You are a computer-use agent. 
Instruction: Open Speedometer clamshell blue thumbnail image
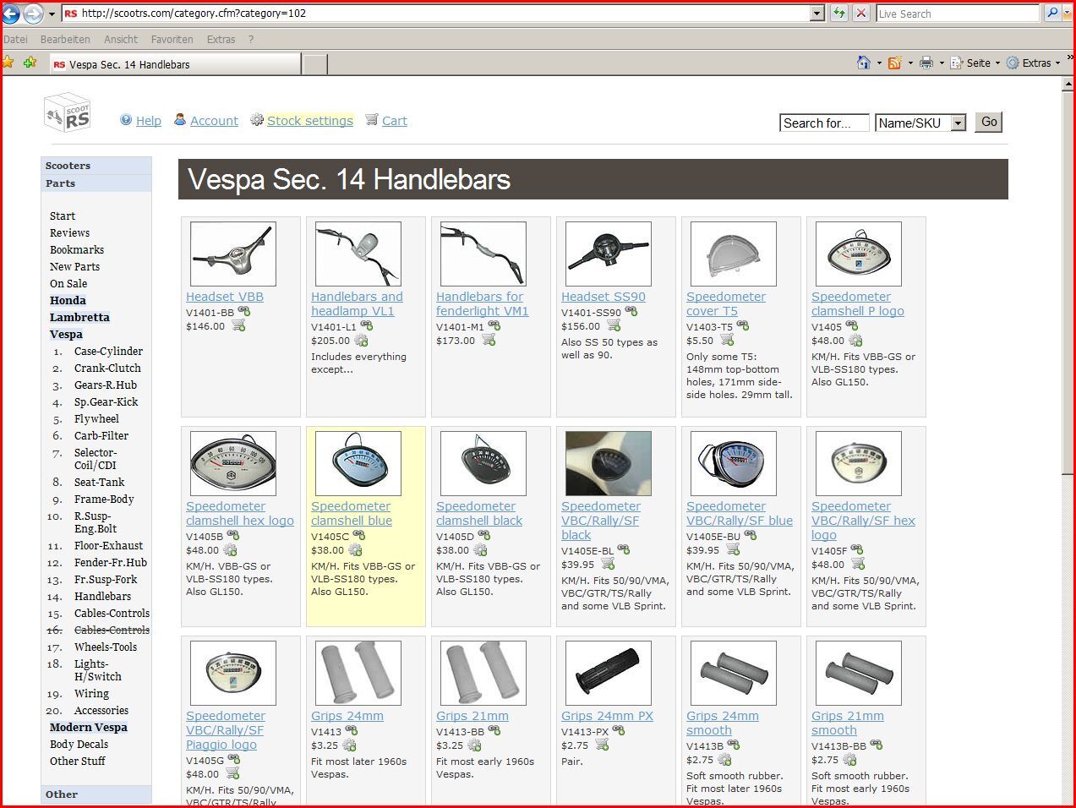[358, 463]
